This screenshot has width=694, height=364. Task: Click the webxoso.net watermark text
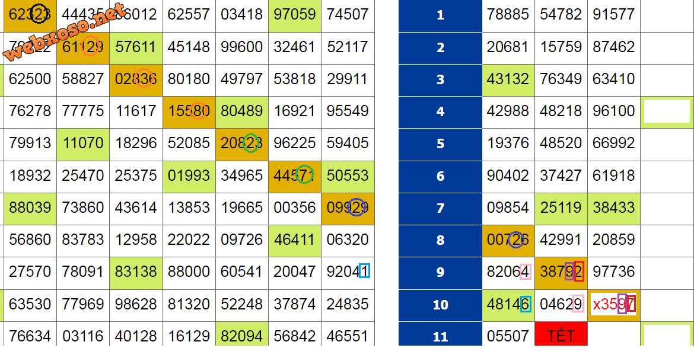(65, 33)
